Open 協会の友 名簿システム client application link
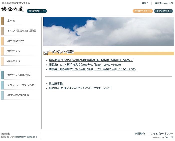Image resolution: width=175 pixels, height=141 pixels. pyautogui.click(x=80, y=88)
